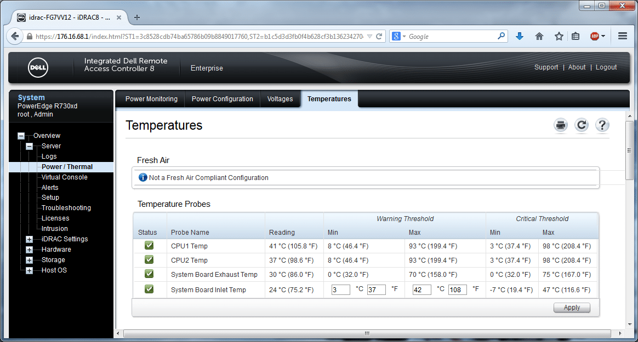Click the horizontal scrollbar at bottom

367,333
